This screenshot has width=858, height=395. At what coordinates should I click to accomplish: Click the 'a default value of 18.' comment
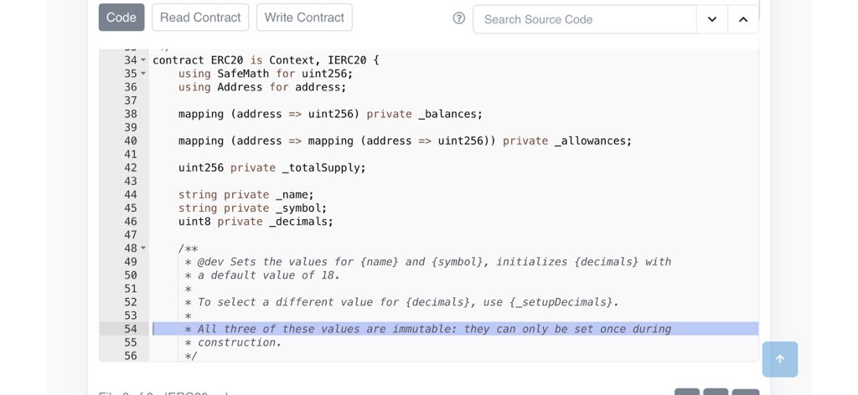coord(262,274)
